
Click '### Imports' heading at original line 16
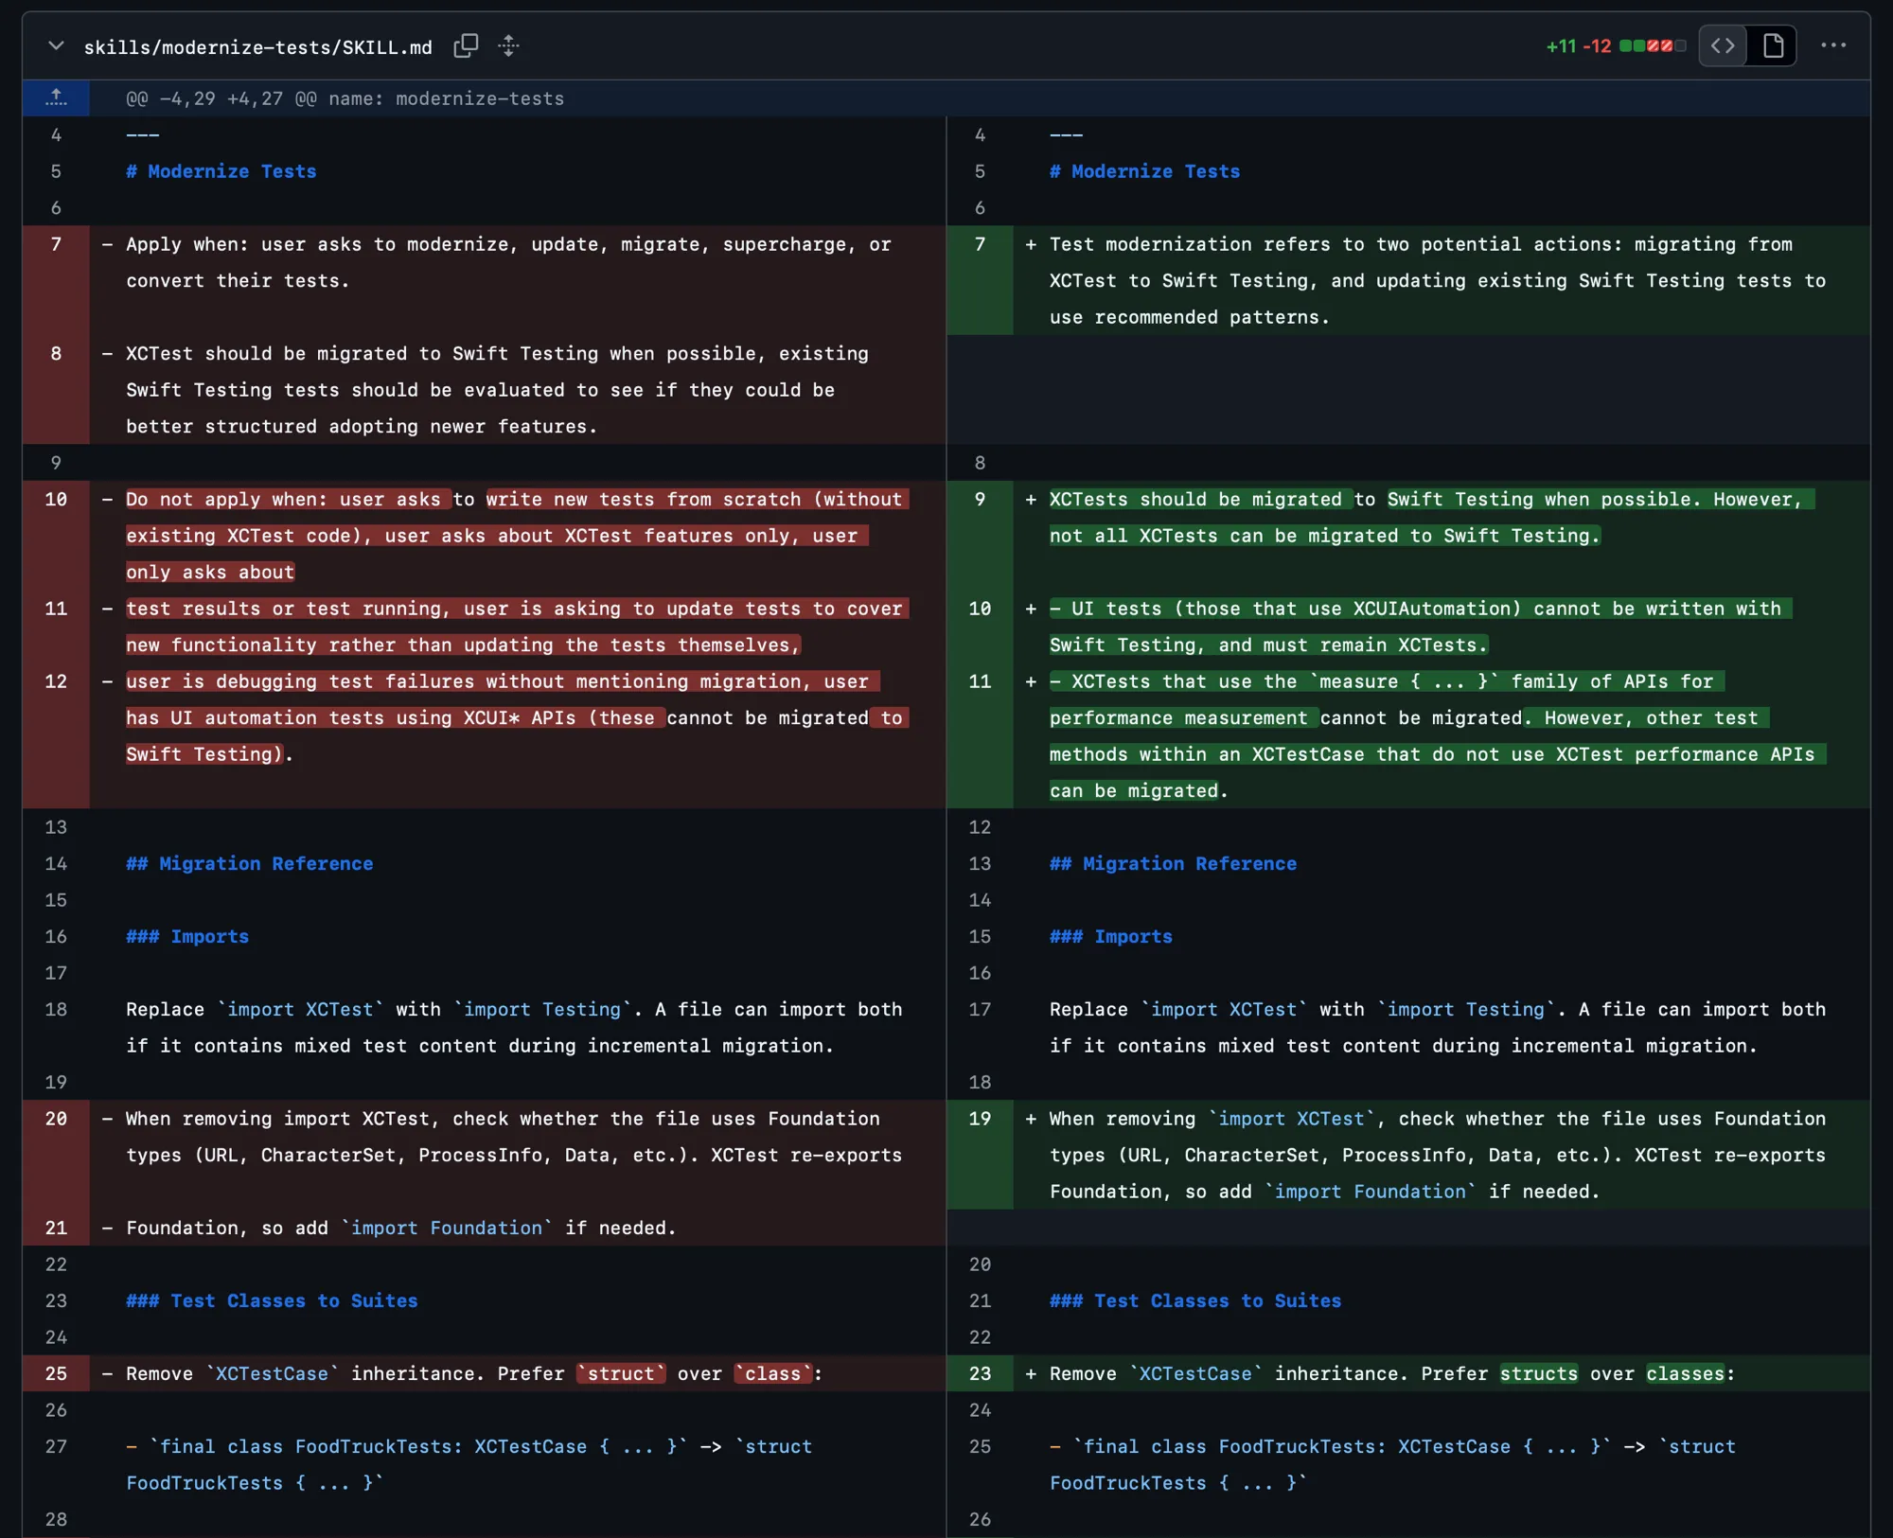pyautogui.click(x=187, y=936)
